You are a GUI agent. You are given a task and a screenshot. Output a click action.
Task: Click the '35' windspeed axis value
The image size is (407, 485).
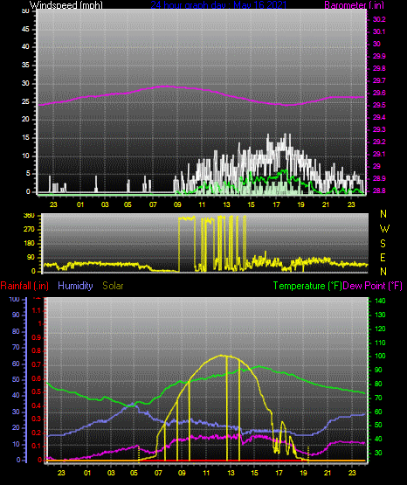pos(25,66)
